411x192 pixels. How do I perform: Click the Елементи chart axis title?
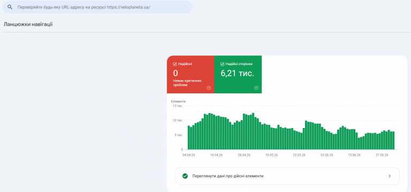click(178, 101)
